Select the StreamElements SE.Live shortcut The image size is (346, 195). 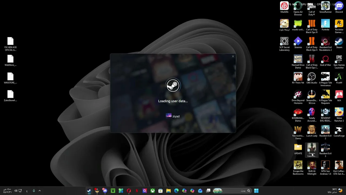click(312, 97)
